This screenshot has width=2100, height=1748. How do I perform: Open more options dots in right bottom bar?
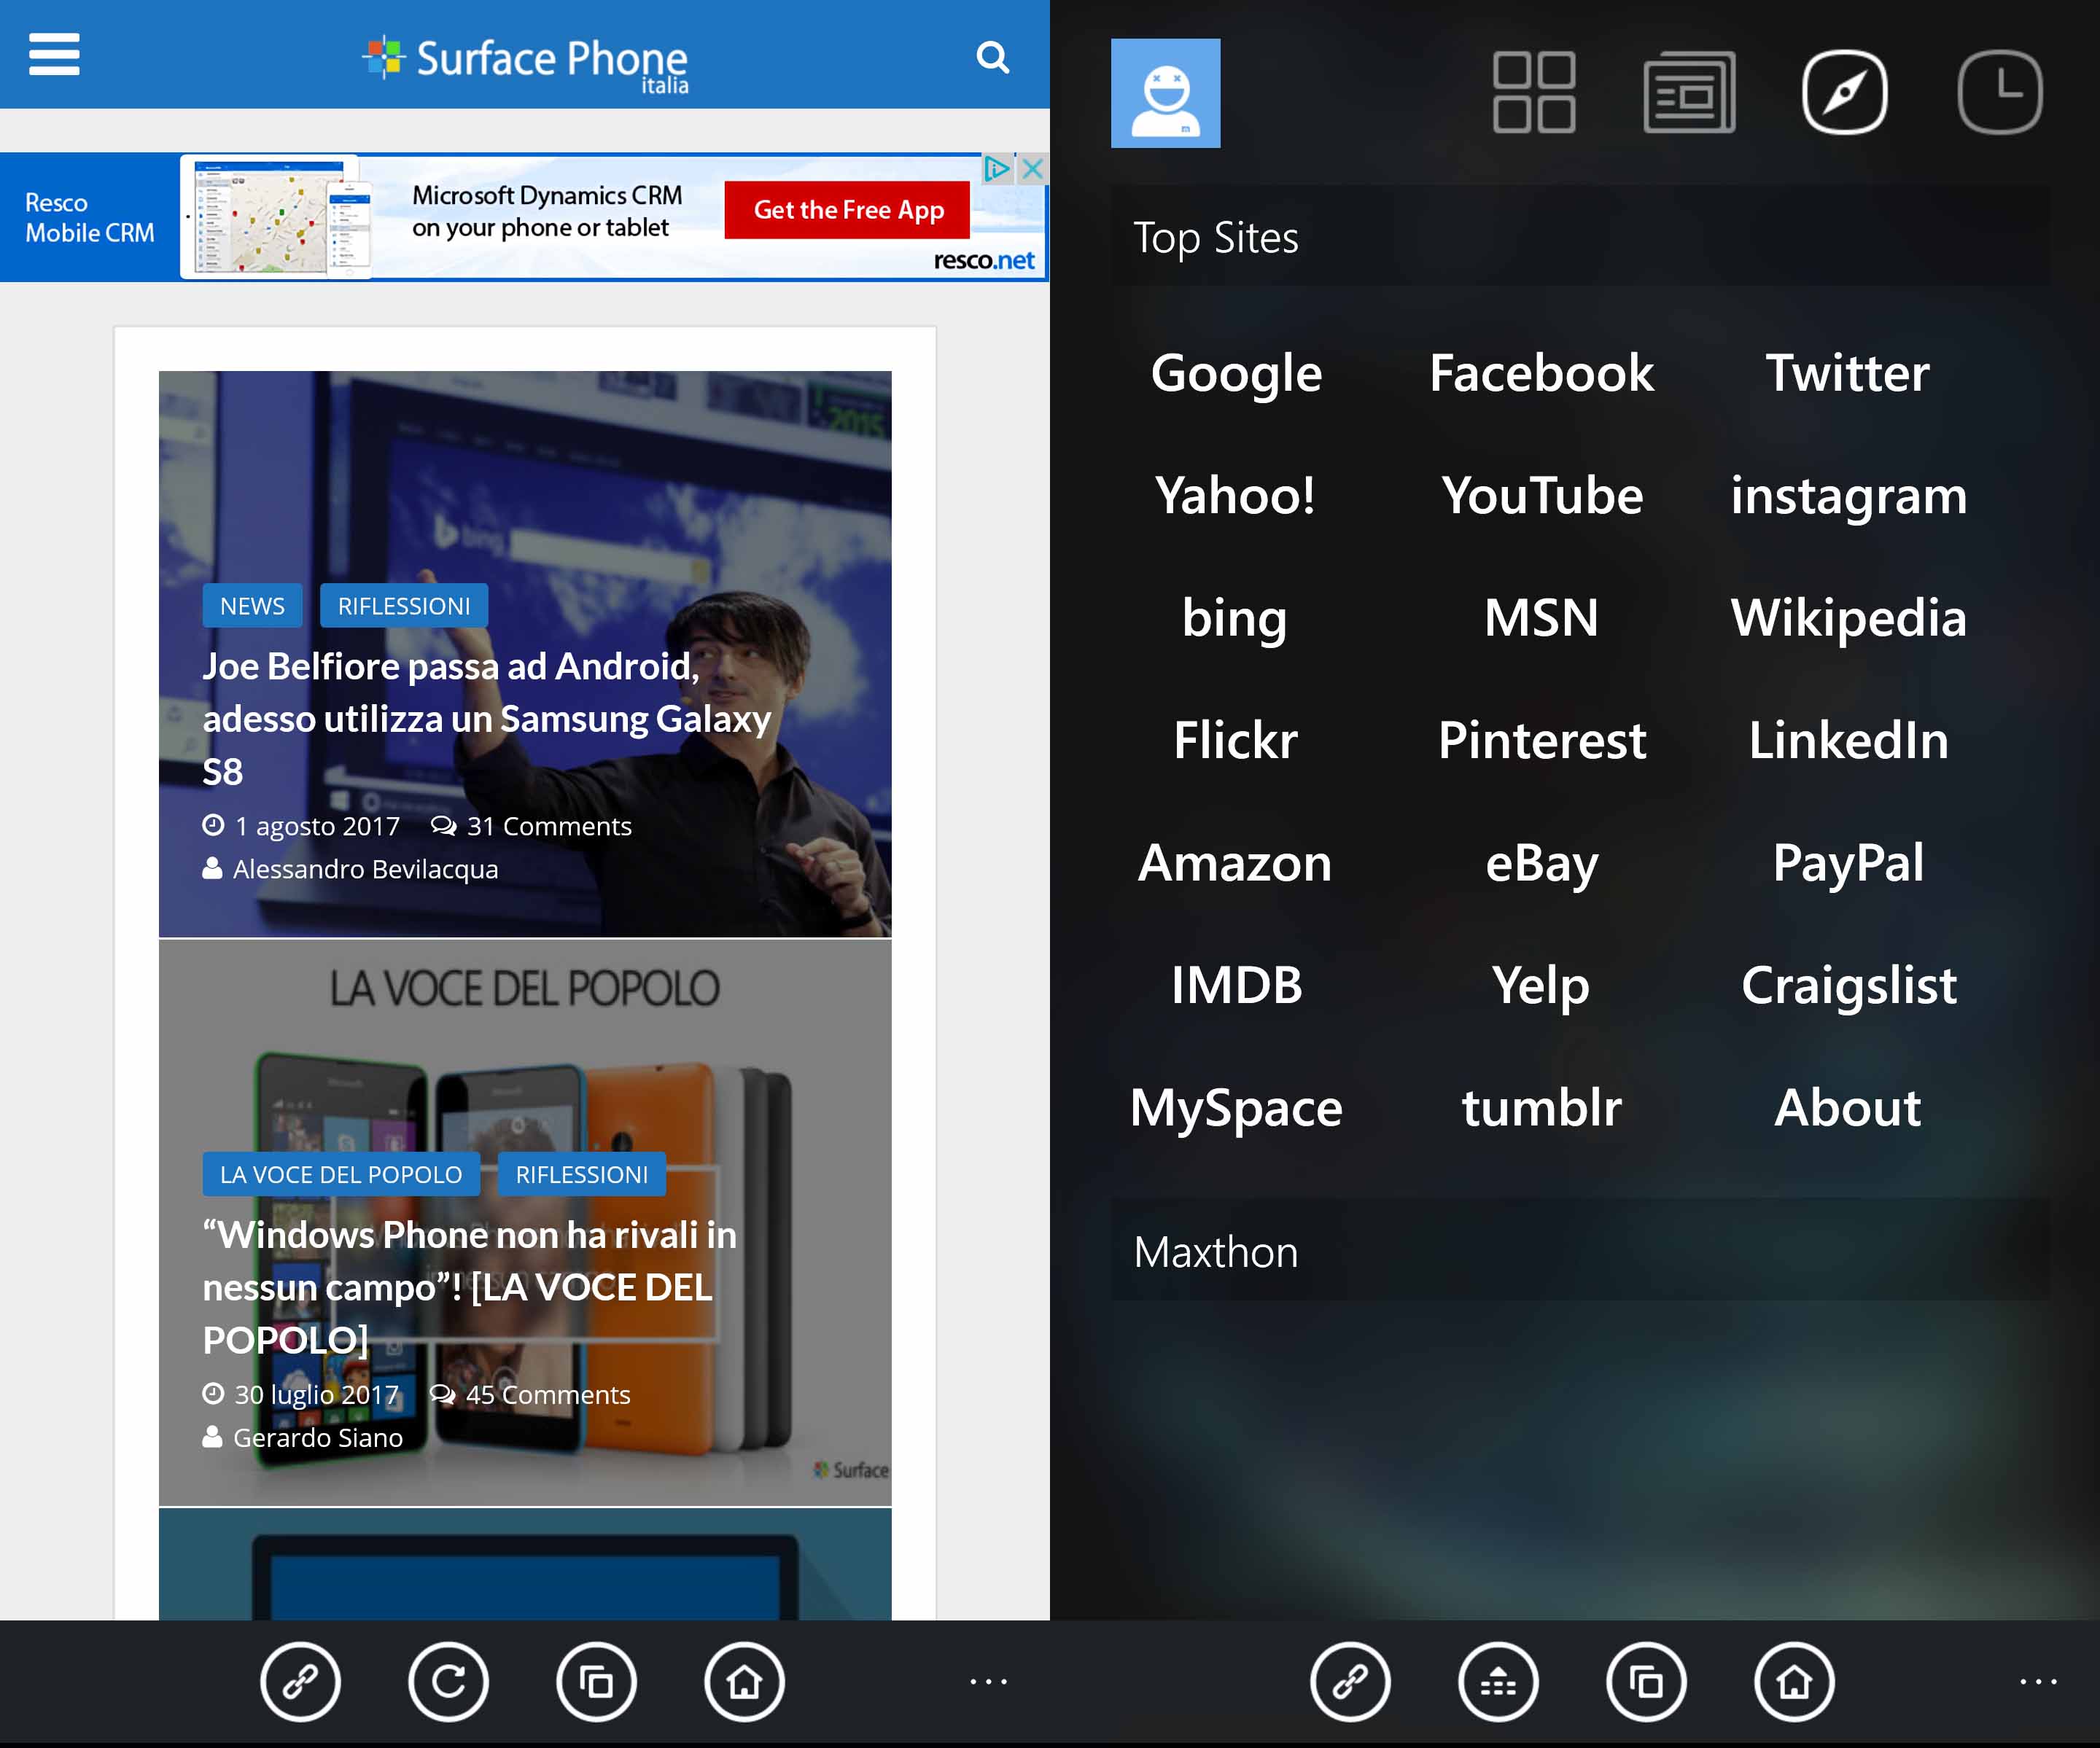click(2039, 1682)
